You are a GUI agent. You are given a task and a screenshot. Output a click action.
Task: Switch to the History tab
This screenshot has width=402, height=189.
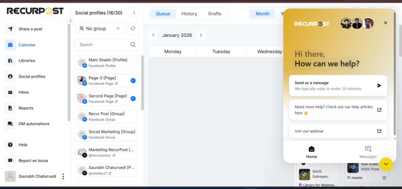189,14
